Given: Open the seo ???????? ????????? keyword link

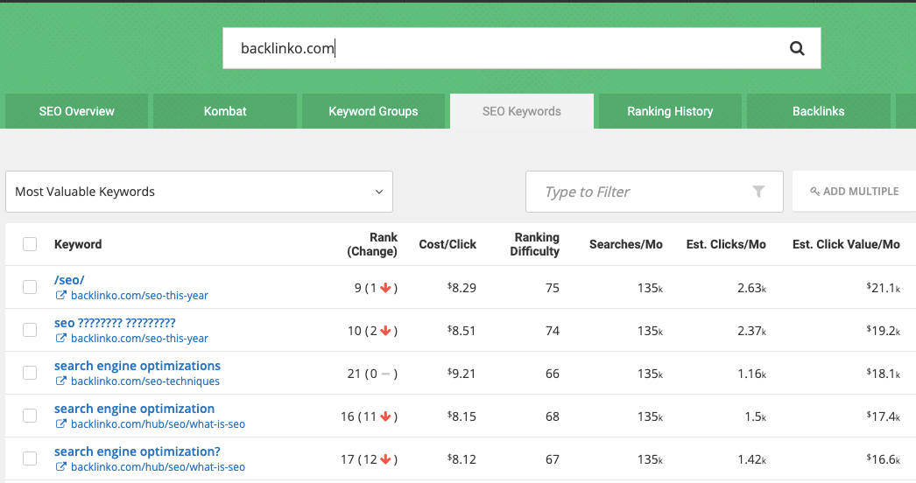Looking at the screenshot, I should [115, 322].
